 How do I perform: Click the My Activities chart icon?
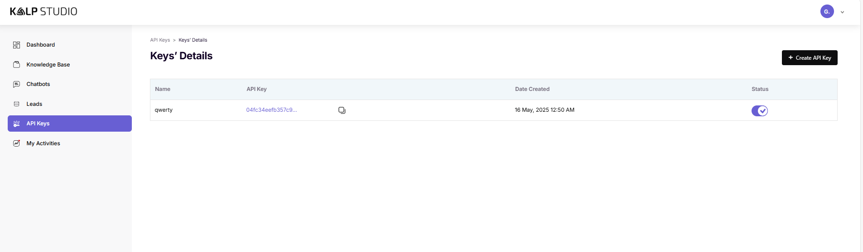coord(17,143)
